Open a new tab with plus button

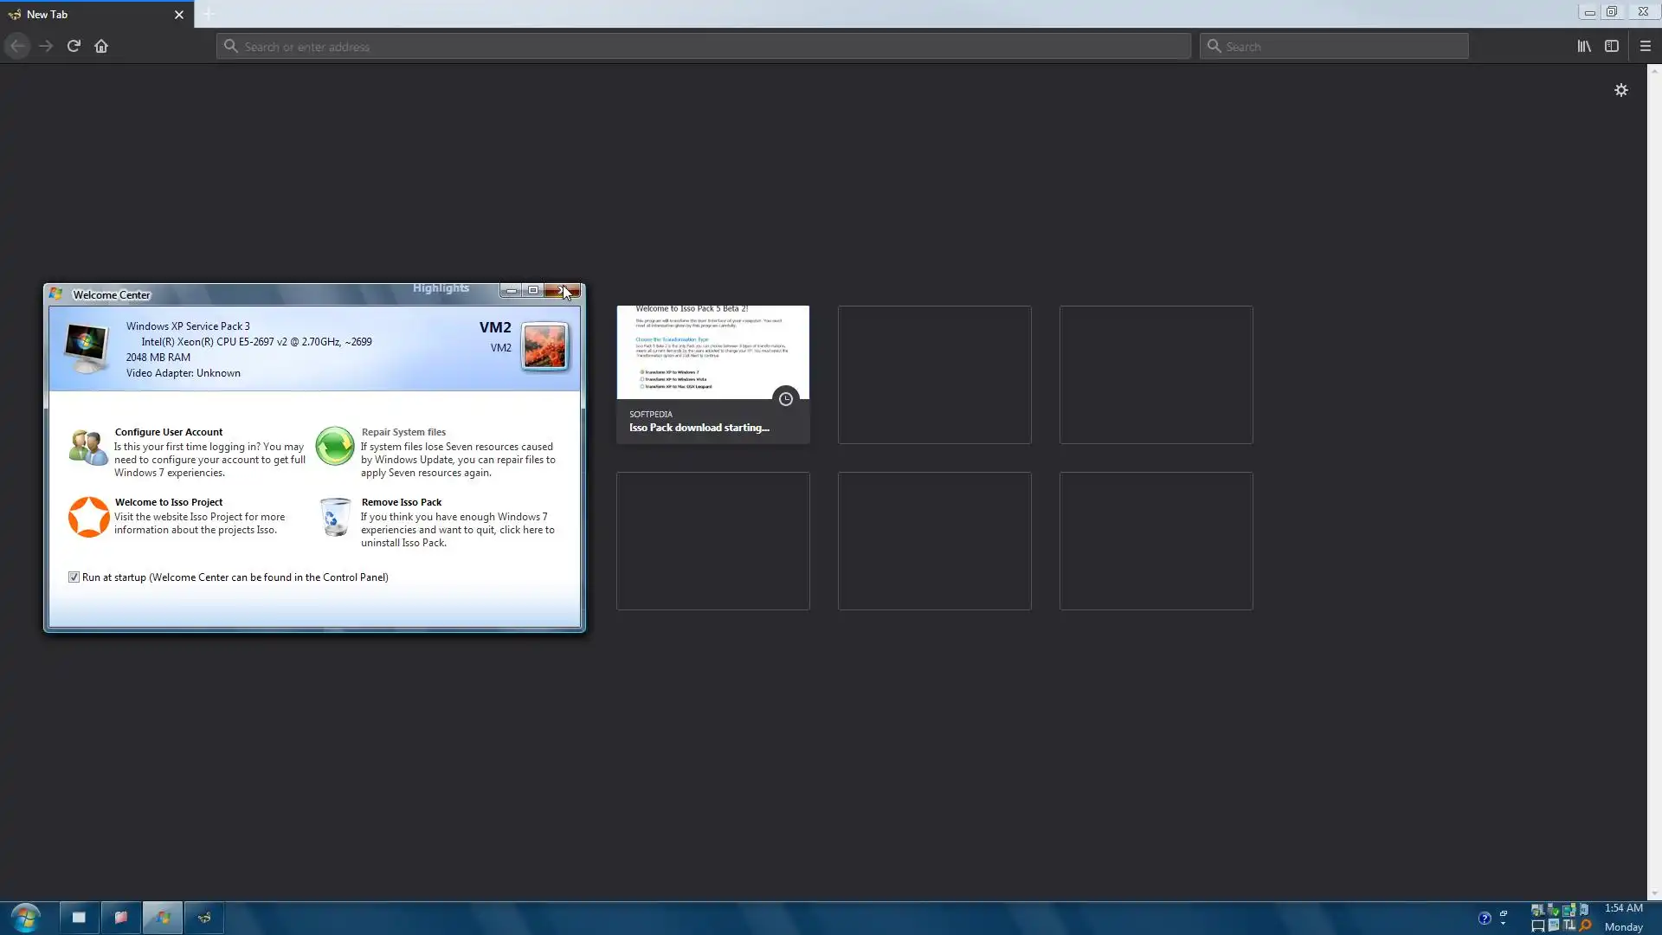click(209, 14)
